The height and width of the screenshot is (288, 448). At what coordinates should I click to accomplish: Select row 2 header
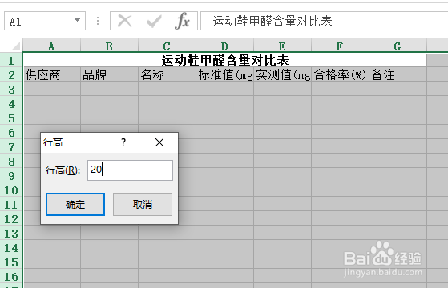11,74
